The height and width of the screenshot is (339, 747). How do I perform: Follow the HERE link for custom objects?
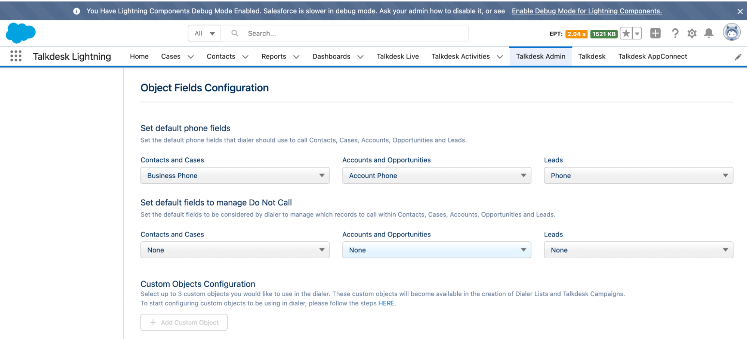(386, 303)
